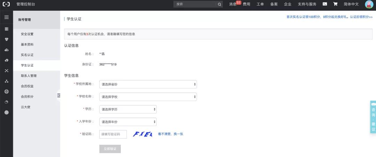Open 费用 in the top bar
376x157 pixels.
[246, 4]
